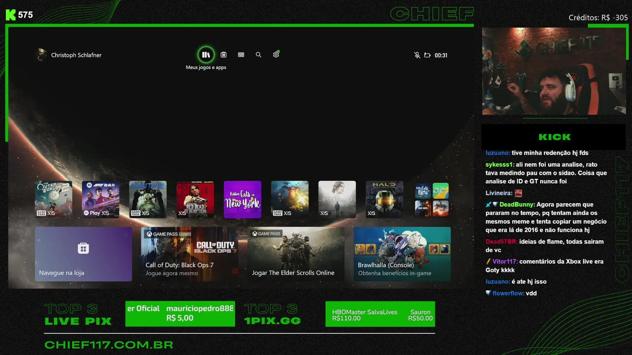Click the badge icon beside Vitor117
The height and width of the screenshot is (355, 632).
(488, 262)
